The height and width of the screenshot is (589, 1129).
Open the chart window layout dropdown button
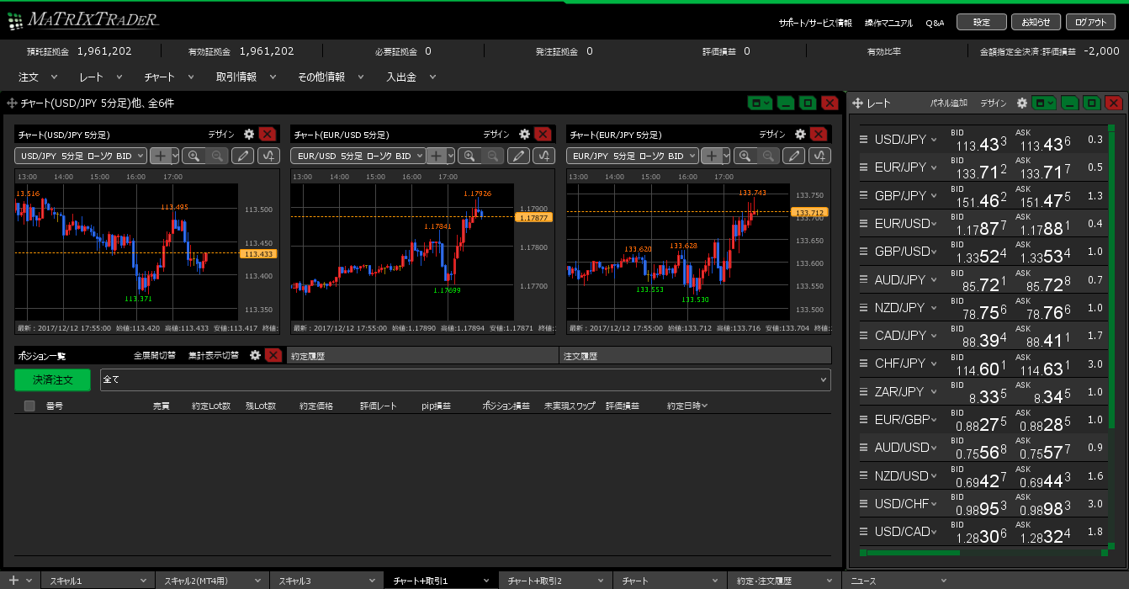pyautogui.click(x=760, y=103)
